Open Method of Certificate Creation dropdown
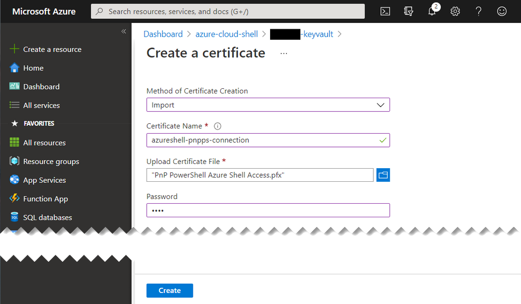The image size is (521, 304). point(268,105)
